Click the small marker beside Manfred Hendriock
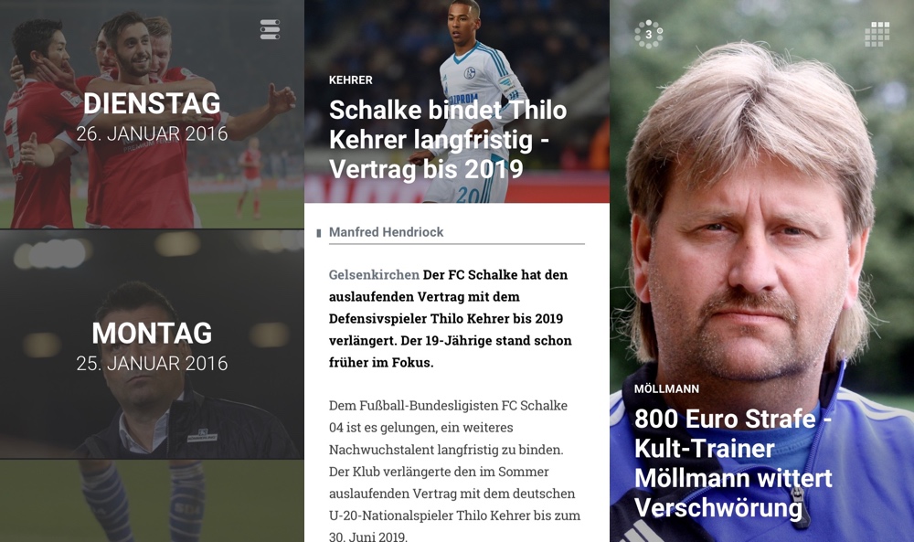Viewport: 914px width, 542px height. pyautogui.click(x=319, y=233)
